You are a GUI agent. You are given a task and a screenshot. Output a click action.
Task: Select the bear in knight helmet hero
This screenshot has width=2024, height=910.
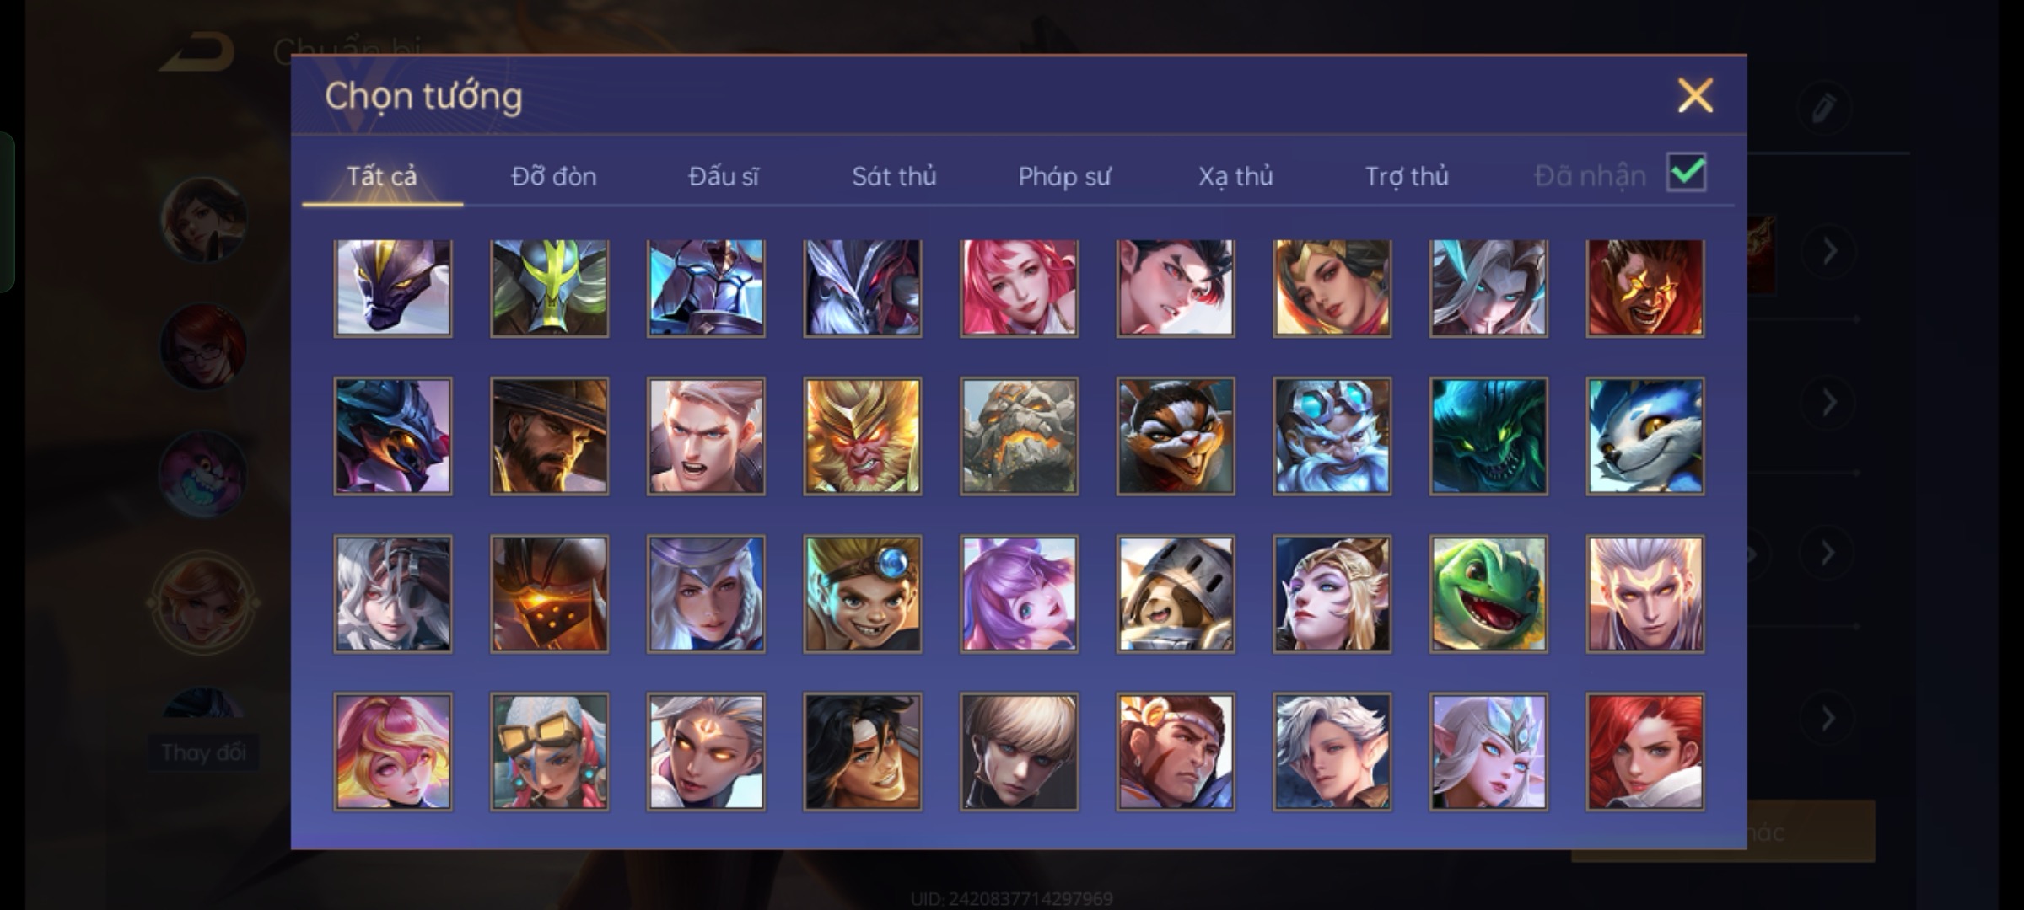1176,594
